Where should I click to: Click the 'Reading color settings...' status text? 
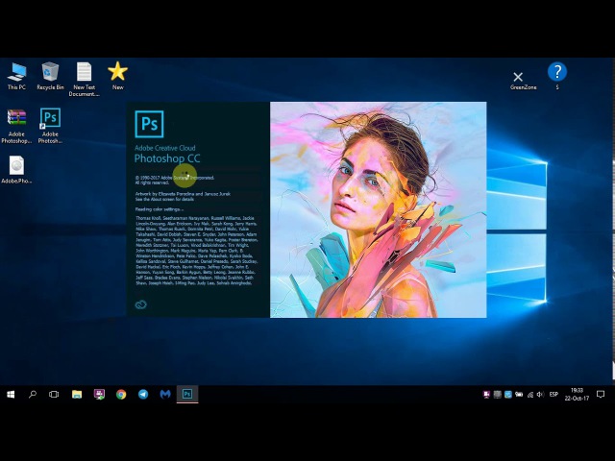(x=160, y=209)
